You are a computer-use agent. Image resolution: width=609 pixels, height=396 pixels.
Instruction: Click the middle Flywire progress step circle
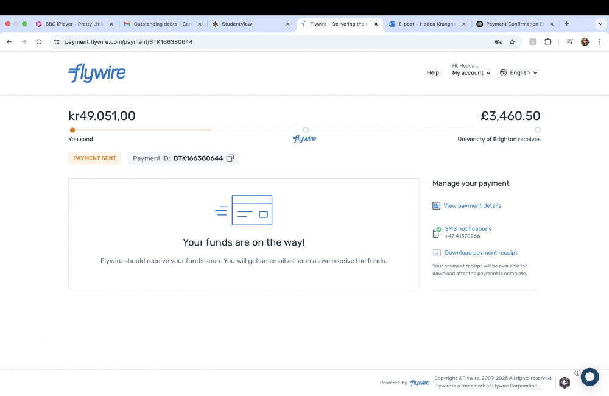tap(306, 130)
